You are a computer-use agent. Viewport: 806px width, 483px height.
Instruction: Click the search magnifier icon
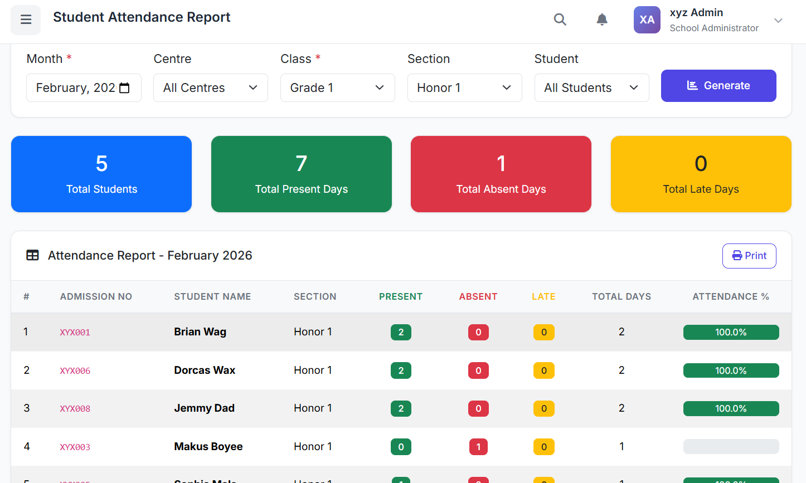[x=560, y=20]
